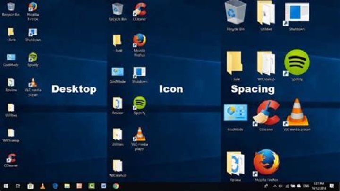The width and height of the screenshot is (340, 191).
Task: Open the Windows Start menu
Action: coord(6,186)
